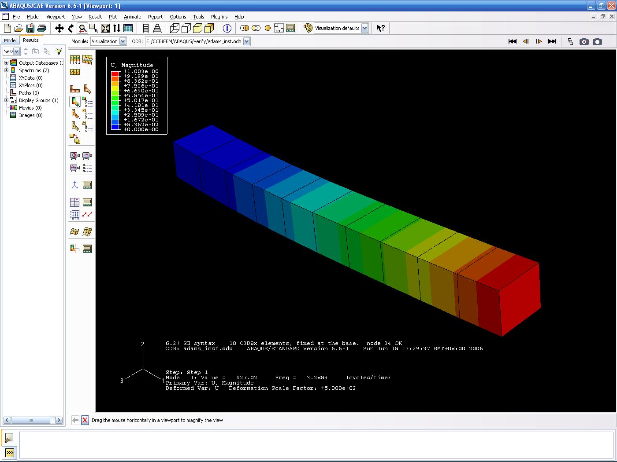Image resolution: width=617 pixels, height=462 pixels.
Task: Open the Plug-ins menu
Action: click(x=219, y=17)
